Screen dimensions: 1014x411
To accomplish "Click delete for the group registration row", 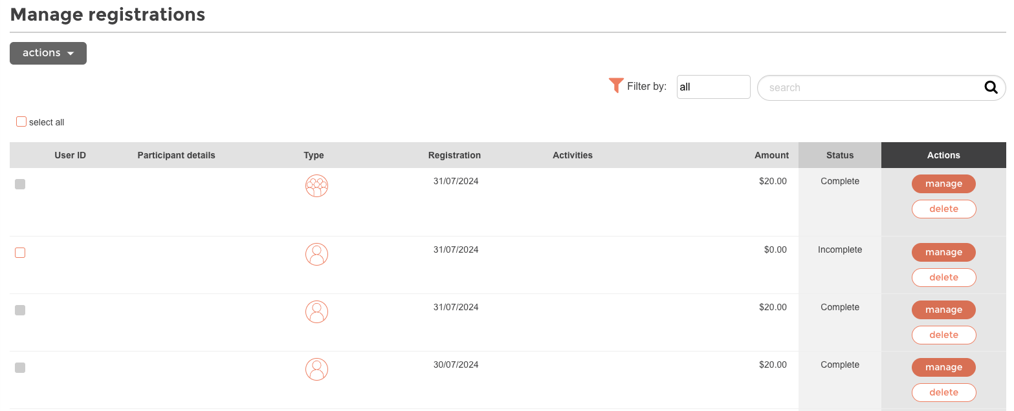I will coord(943,209).
